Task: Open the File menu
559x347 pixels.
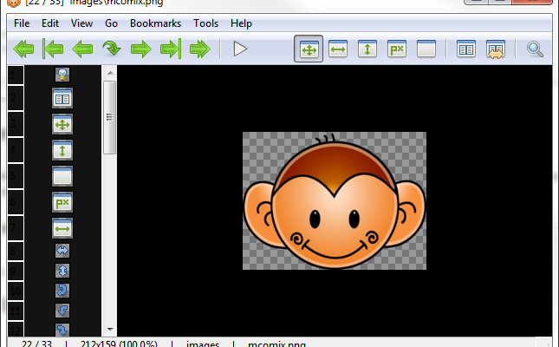Action: [x=22, y=23]
